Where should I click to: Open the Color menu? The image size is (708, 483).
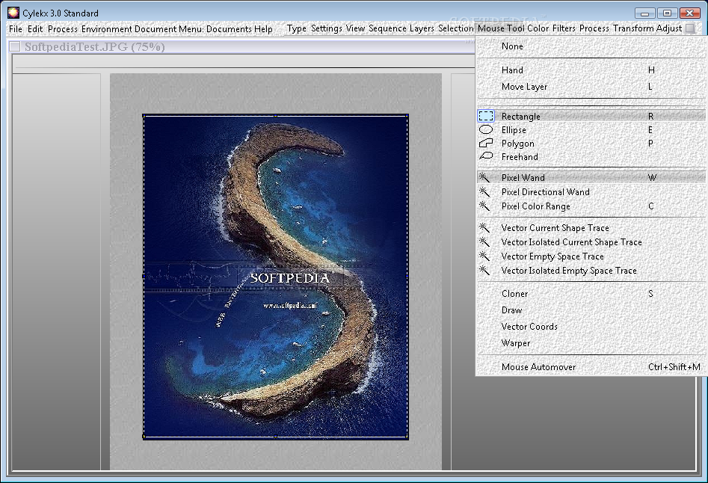[538, 28]
